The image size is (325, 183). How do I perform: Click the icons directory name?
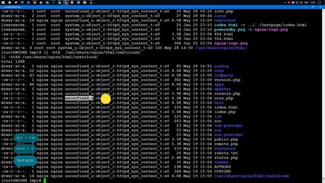click(x=220, y=16)
